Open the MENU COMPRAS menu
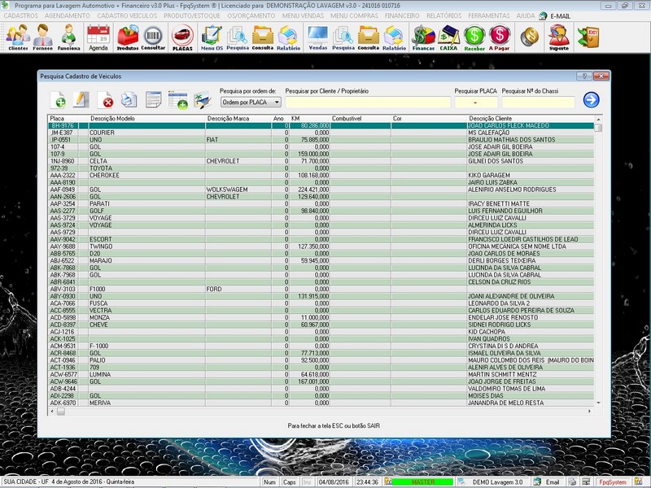 (x=354, y=15)
